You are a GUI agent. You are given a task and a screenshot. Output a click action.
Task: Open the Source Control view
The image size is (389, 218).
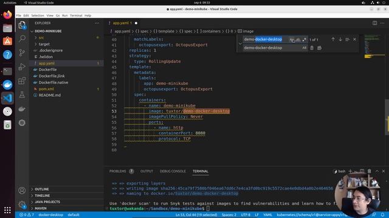pos(22,53)
